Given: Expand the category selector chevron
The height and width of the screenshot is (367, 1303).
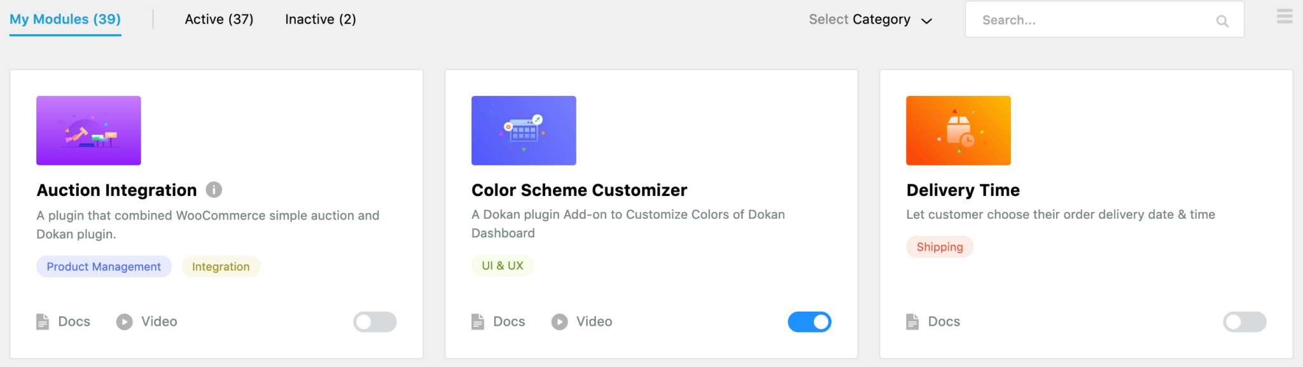Looking at the screenshot, I should click(x=926, y=20).
